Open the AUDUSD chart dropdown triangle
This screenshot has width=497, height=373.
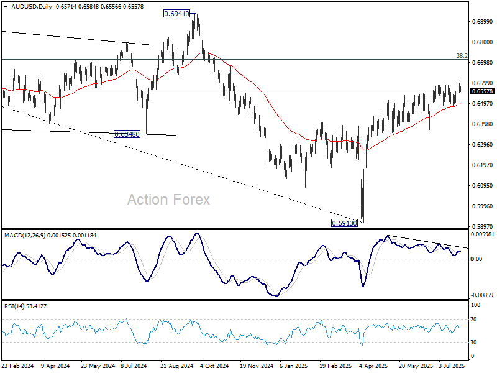6,7
